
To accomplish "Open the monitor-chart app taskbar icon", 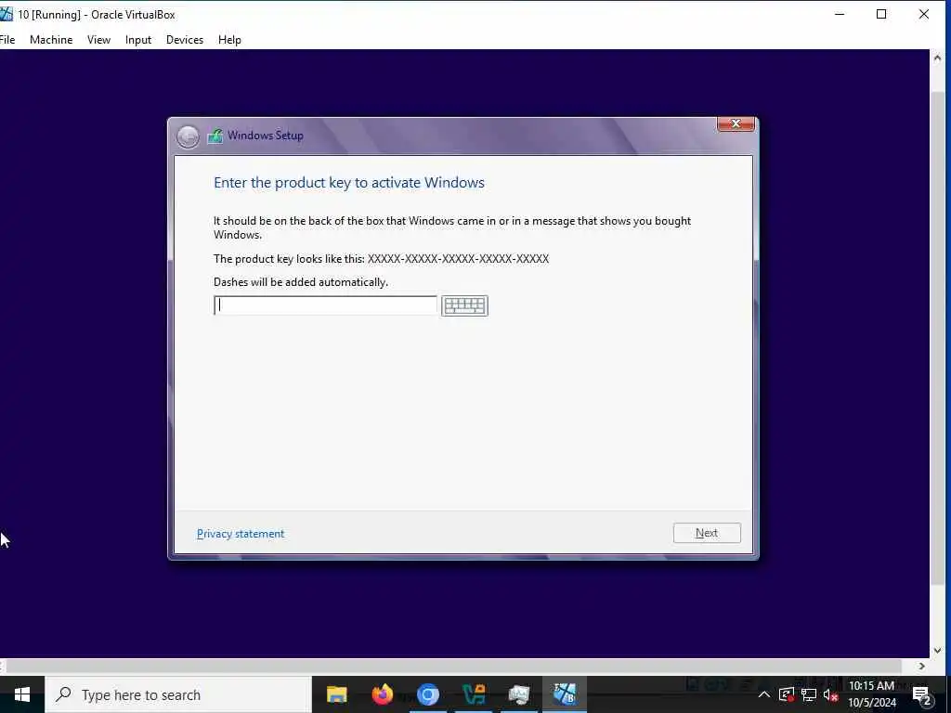I will point(518,694).
